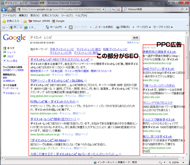The height and width of the screenshot is (165, 190).
Task: Click the horizontal scrollbar thumb
Action: point(91,158)
